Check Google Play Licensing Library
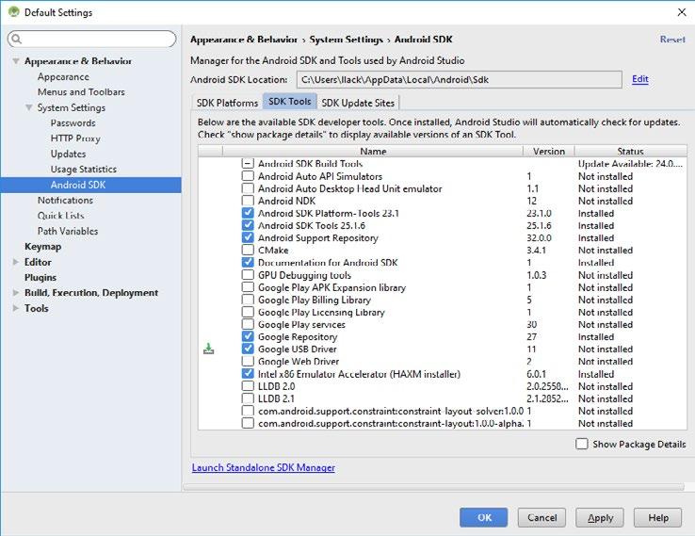This screenshot has width=695, height=536. (248, 312)
